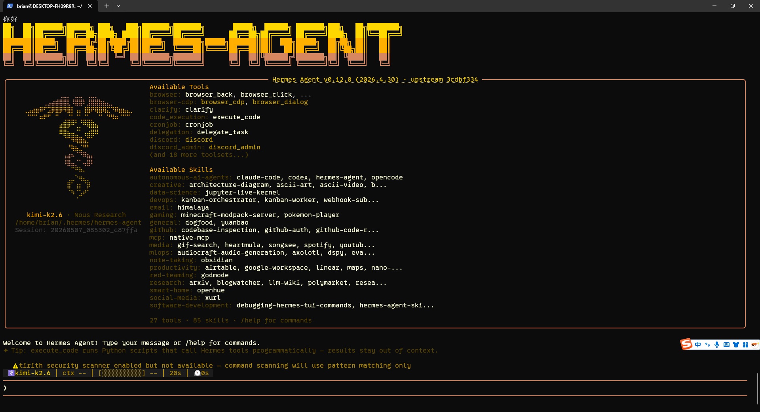Open the IME four-square toolbox icon
The width and height of the screenshot is (760, 412).
[x=745, y=345]
